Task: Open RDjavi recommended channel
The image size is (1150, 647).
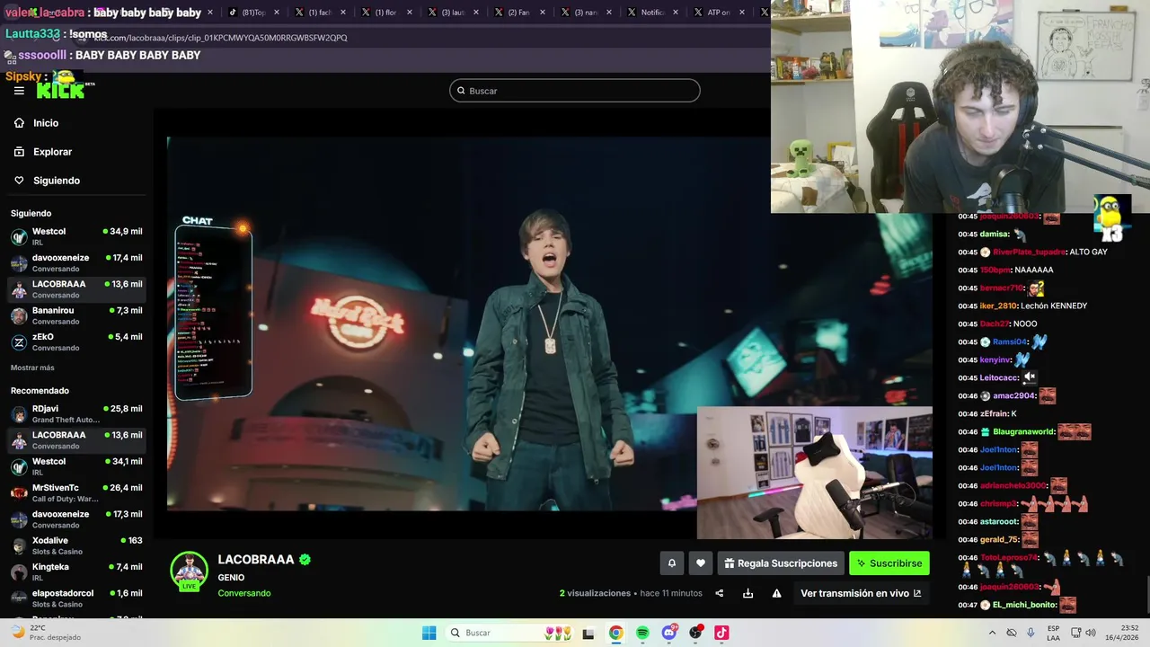Action: [76, 413]
